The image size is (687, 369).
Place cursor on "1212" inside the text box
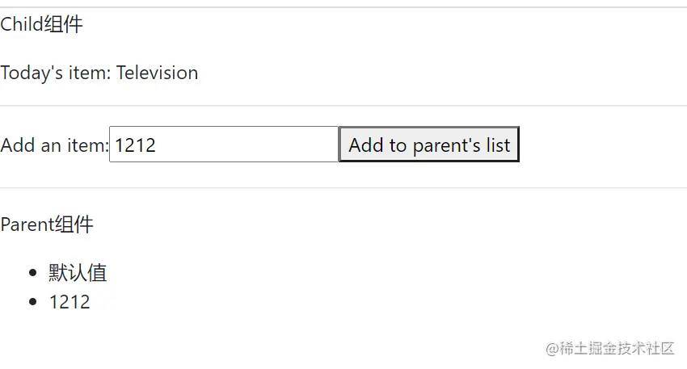135,145
